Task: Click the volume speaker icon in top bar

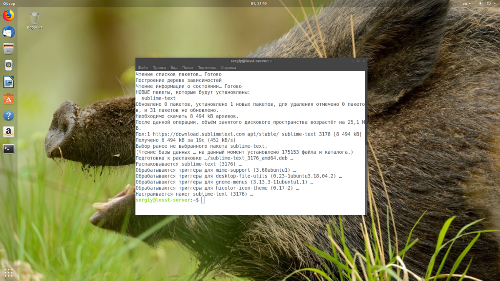Action: click(x=480, y=3)
